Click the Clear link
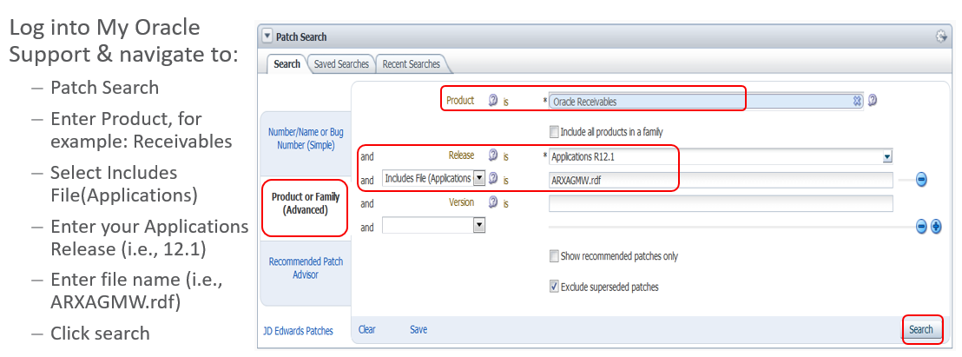The width and height of the screenshot is (962, 357). coord(367,330)
